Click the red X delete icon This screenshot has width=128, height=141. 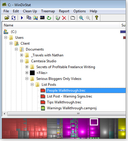click(64, 18)
